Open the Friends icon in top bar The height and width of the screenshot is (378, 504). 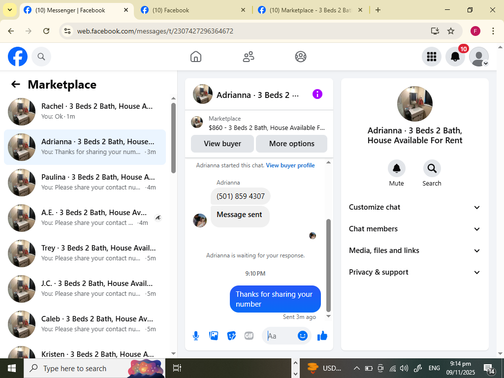(x=248, y=57)
